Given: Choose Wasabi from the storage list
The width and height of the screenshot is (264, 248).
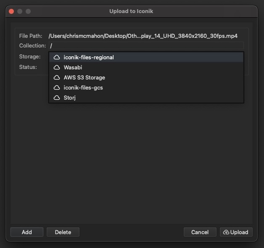Looking at the screenshot, I should 73,67.
